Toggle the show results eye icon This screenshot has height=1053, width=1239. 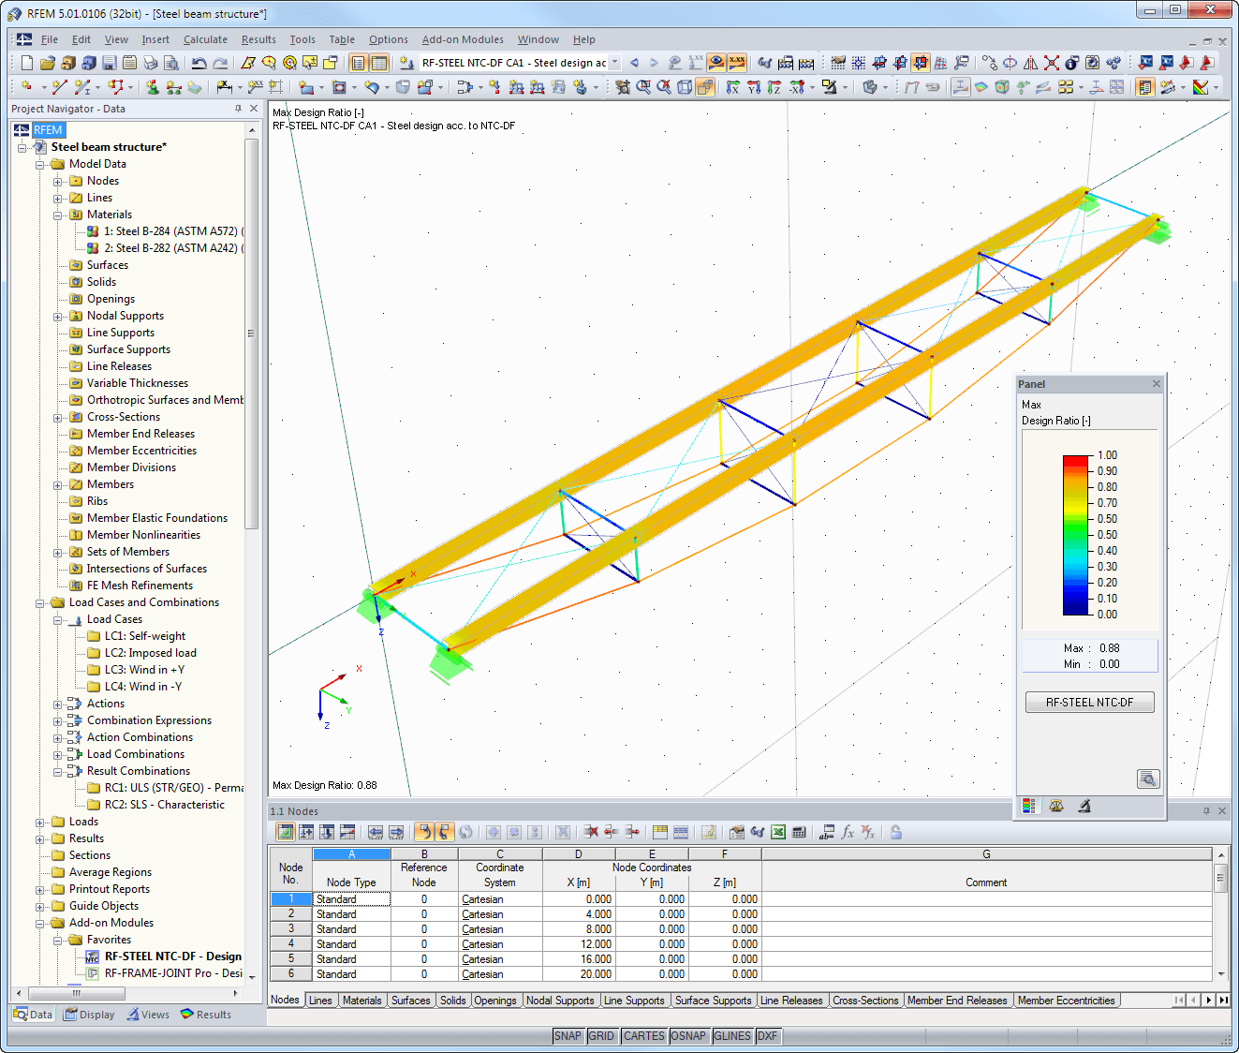coord(716,63)
